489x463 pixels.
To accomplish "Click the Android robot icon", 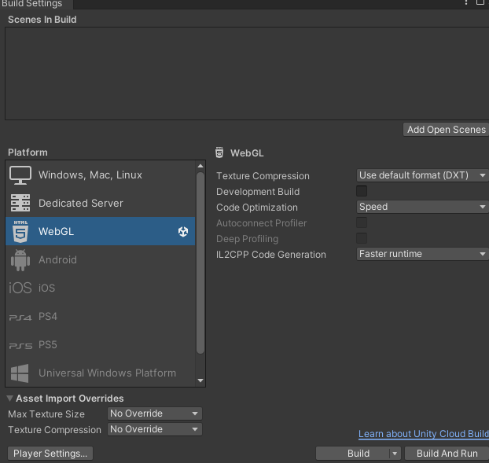I will coord(20,260).
